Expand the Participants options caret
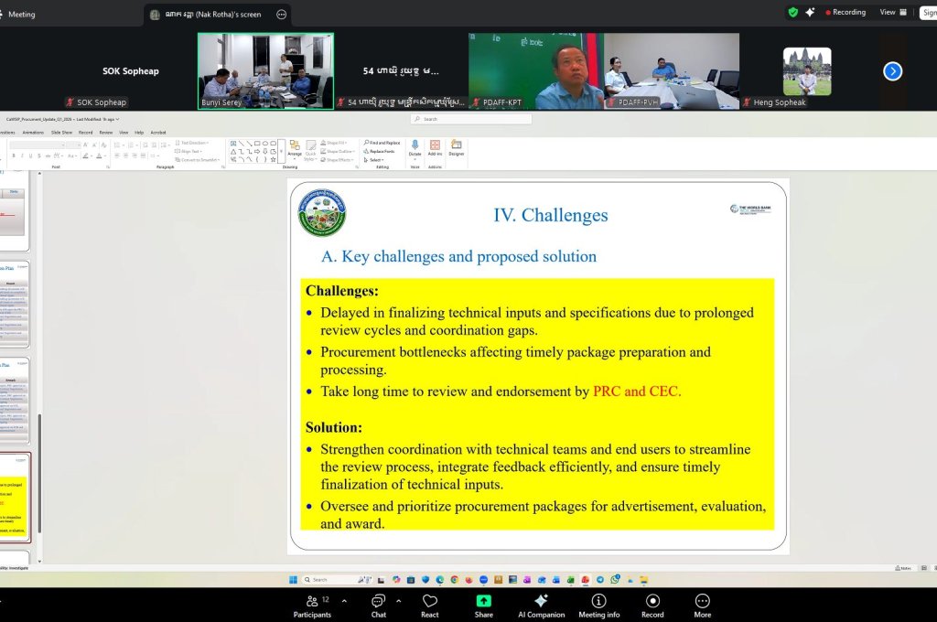937x622 pixels. tap(344, 601)
